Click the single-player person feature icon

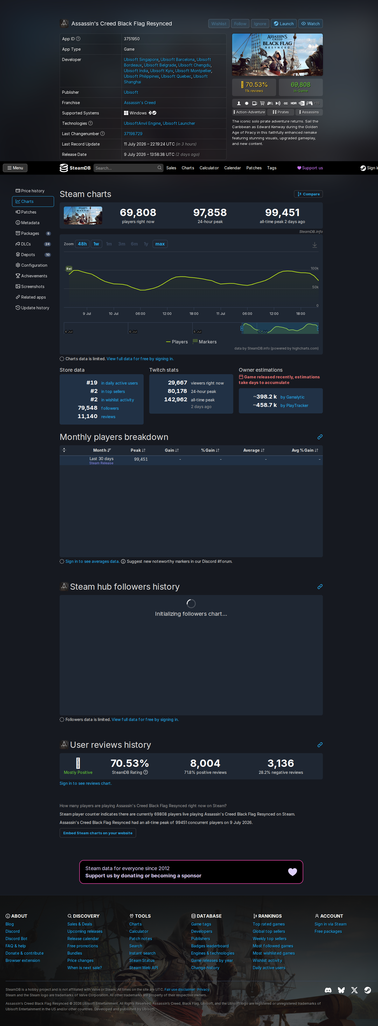pos(239,103)
